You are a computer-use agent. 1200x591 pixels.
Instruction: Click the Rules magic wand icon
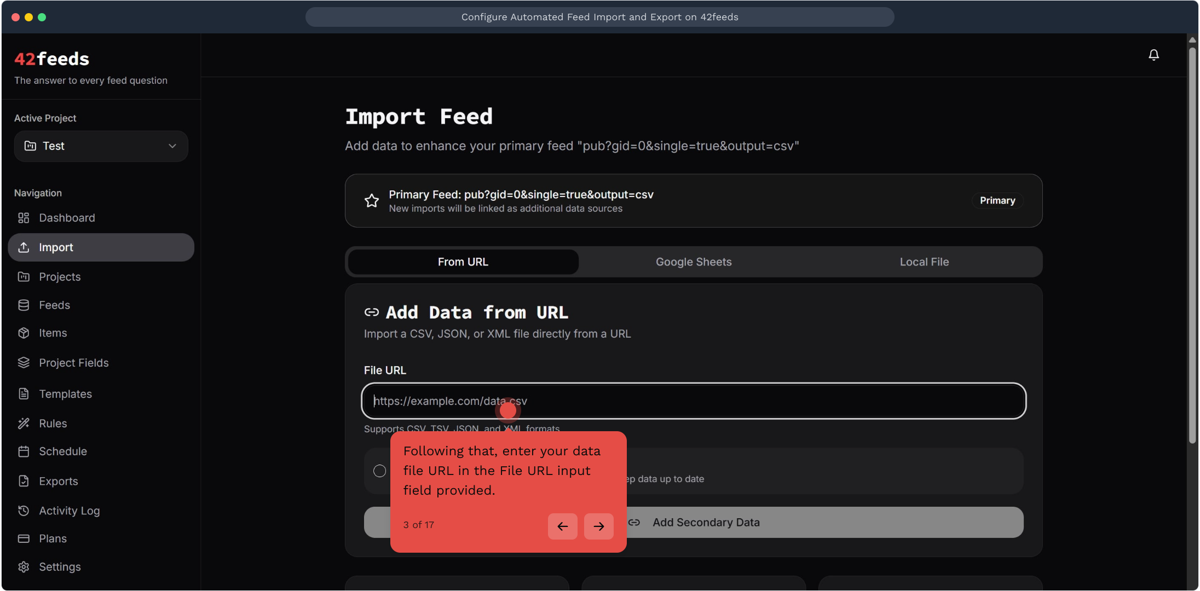click(24, 423)
